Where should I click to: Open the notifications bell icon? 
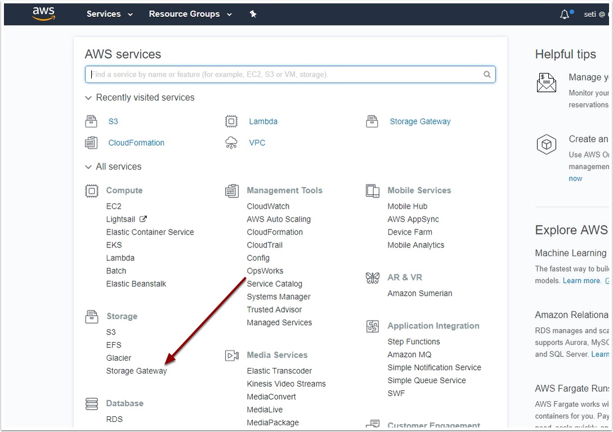pos(565,15)
